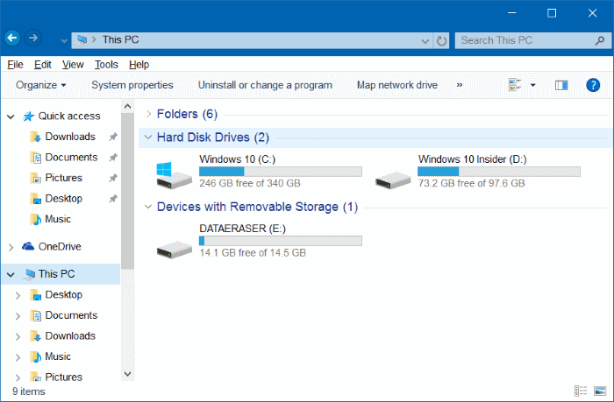Expand Desktop under This PC
The image size is (614, 402).
[x=18, y=295]
